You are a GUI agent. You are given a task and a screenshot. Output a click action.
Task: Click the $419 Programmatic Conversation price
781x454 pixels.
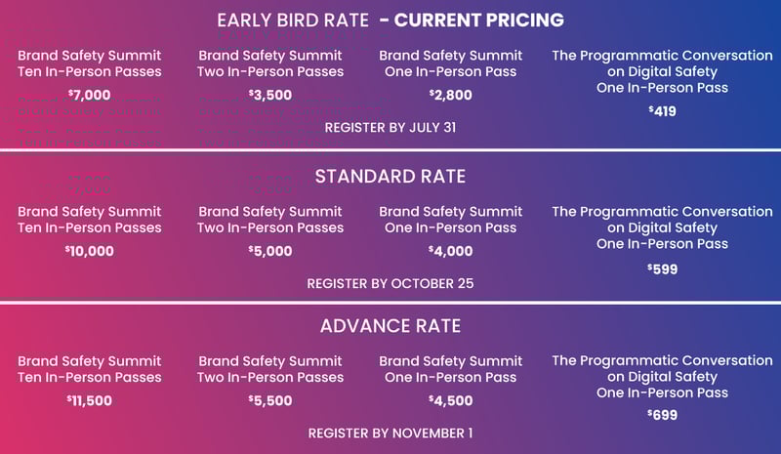click(662, 111)
